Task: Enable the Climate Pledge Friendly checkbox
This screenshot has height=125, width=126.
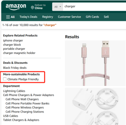Action: coord(5,79)
